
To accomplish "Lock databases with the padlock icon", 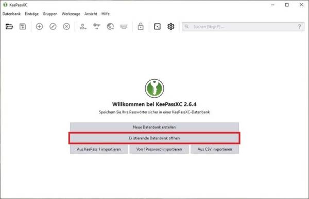I will (141, 26).
